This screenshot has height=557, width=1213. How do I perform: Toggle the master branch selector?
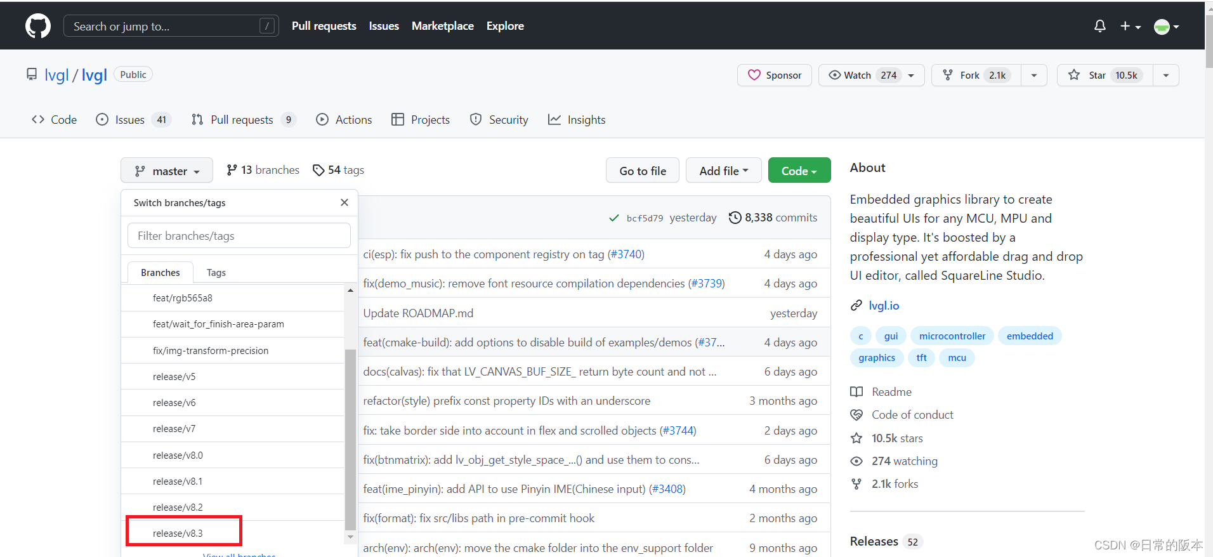(x=167, y=171)
